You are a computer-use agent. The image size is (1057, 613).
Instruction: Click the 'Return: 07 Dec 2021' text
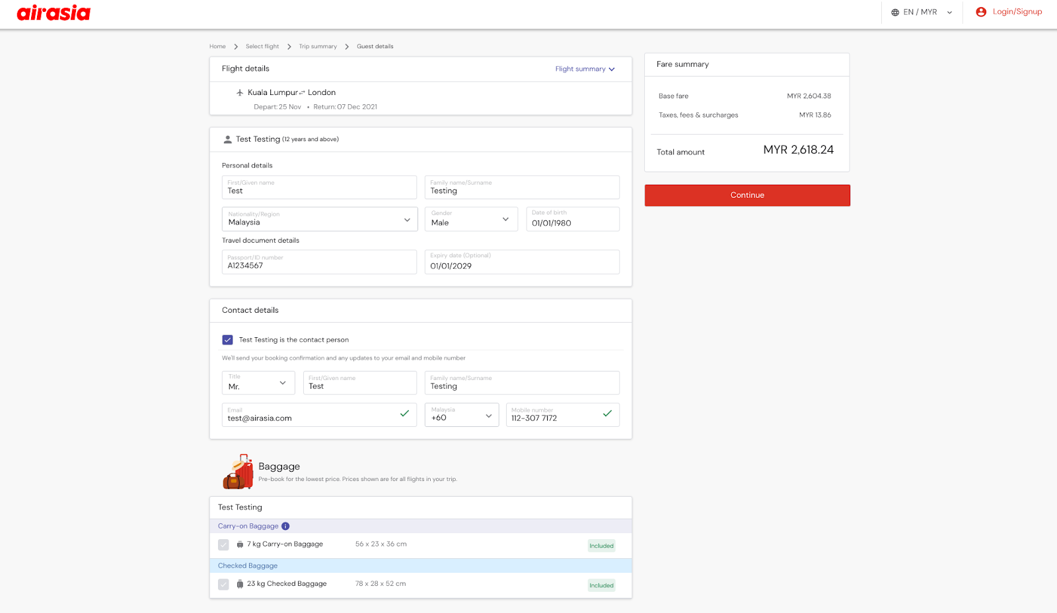coord(346,107)
